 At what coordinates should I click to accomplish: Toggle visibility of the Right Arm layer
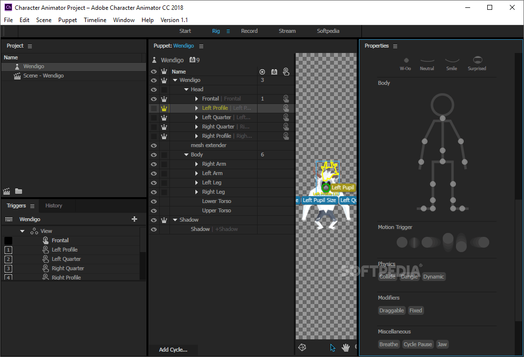pos(153,164)
